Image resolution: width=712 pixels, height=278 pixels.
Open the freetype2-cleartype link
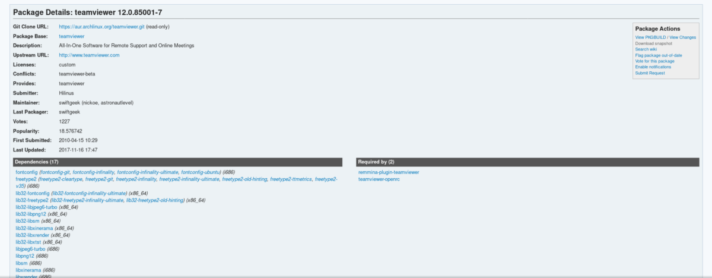pos(61,179)
